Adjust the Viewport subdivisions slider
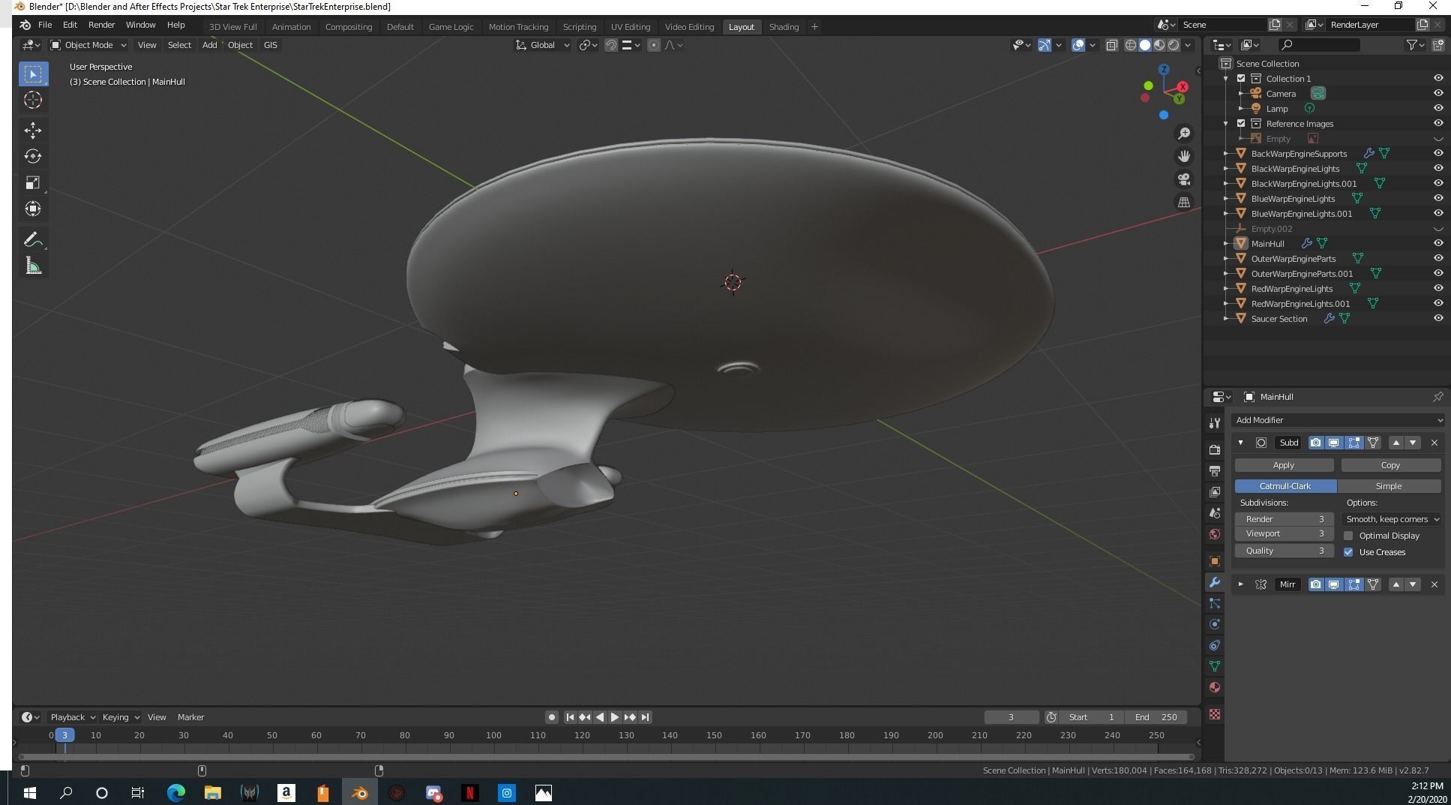 point(1285,533)
